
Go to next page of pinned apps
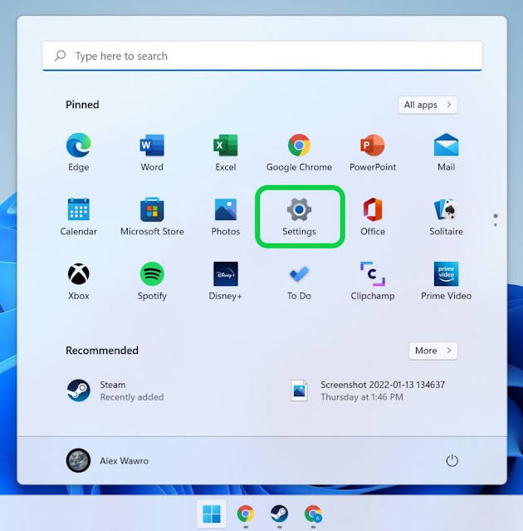pyautogui.click(x=496, y=225)
